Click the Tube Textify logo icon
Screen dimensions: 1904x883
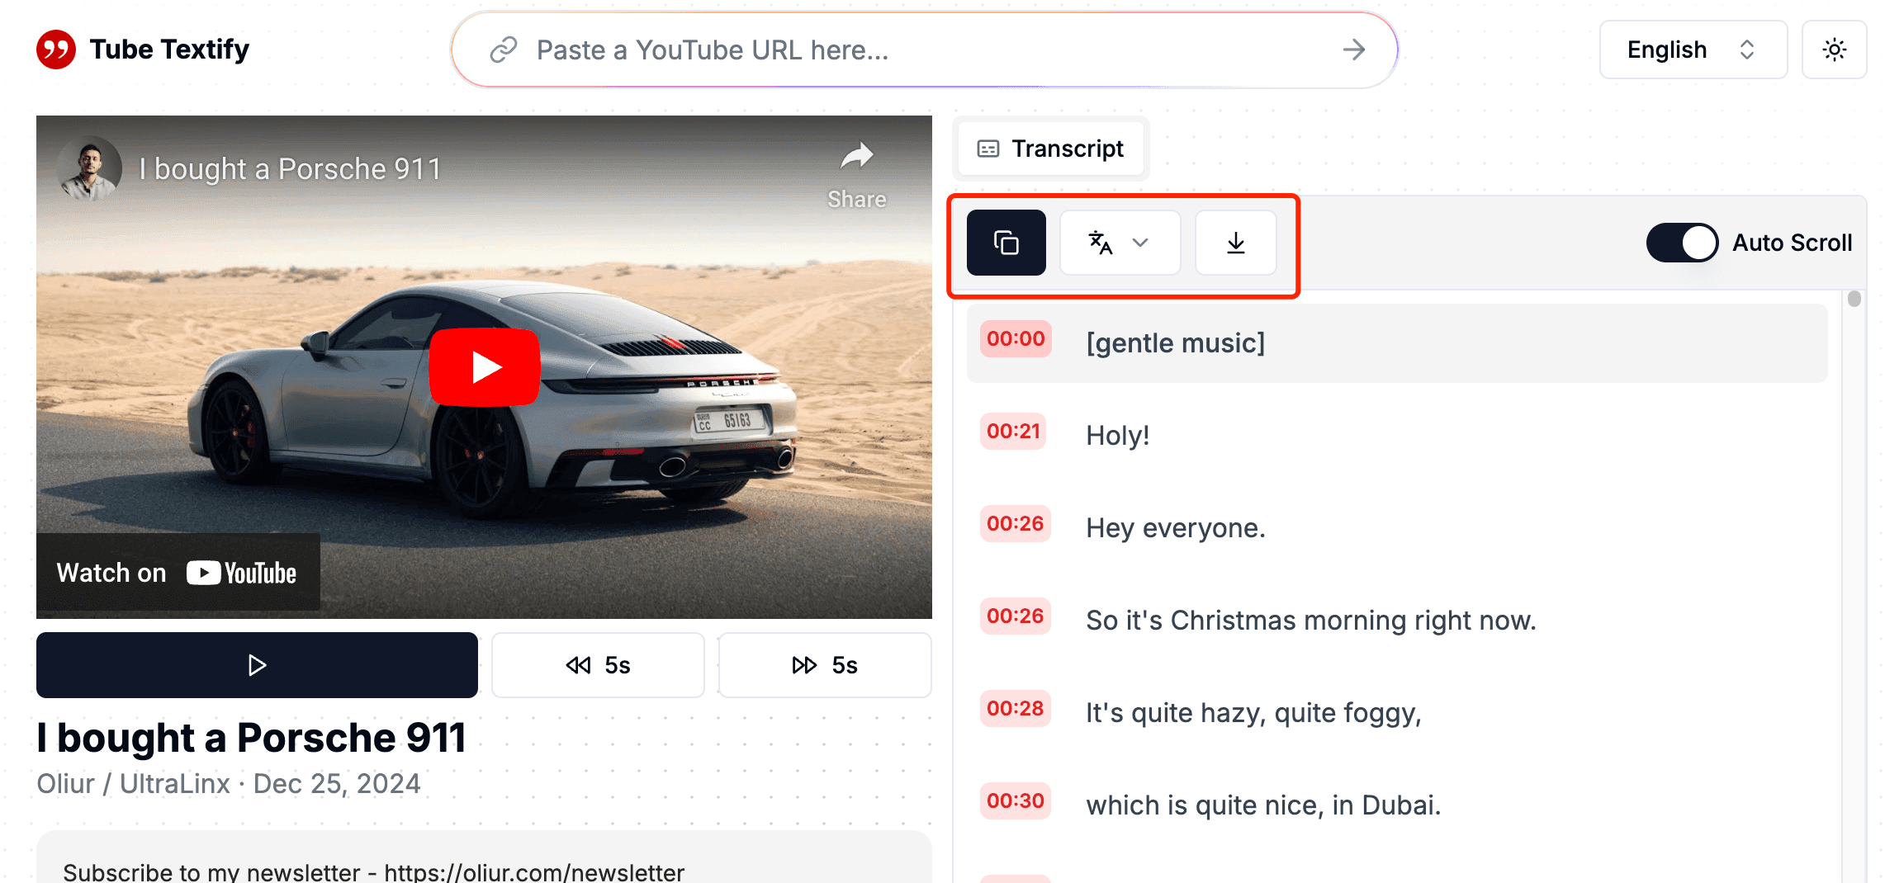point(56,50)
